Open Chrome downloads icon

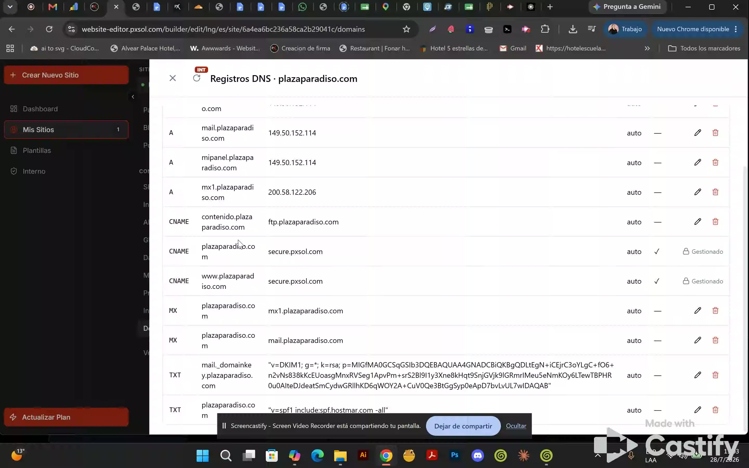click(573, 29)
